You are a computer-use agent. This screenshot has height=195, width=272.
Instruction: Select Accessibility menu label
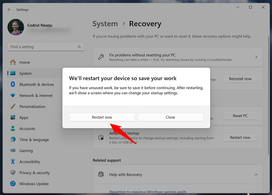30,162
